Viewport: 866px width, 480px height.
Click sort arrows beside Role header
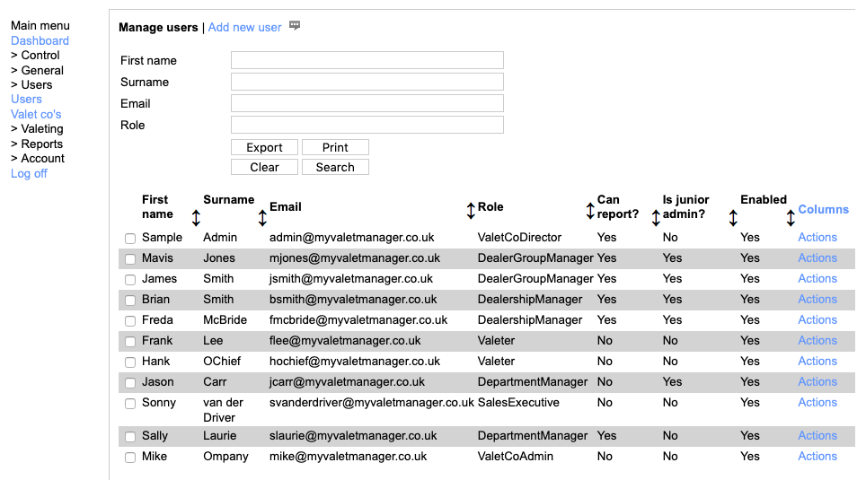point(590,210)
